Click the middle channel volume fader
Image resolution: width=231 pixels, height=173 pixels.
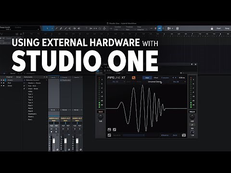click(x=65, y=141)
